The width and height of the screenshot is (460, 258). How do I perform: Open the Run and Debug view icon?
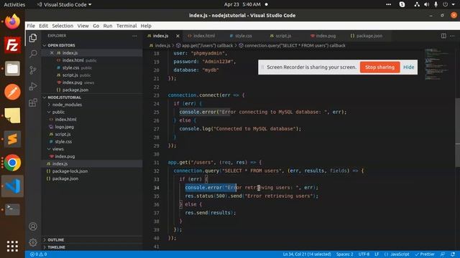[33, 86]
